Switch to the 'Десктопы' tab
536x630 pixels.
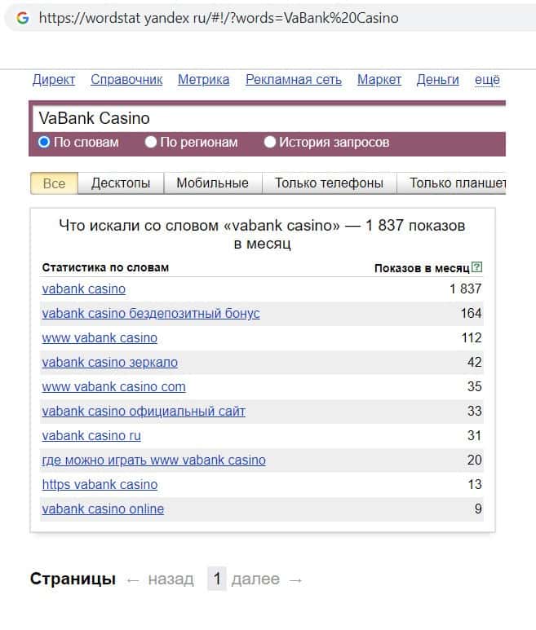[x=121, y=183]
